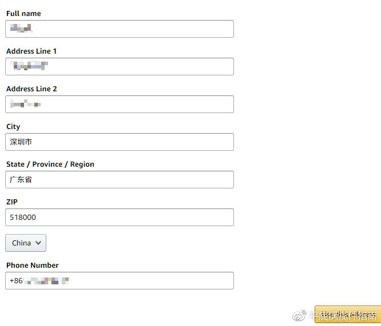Focus the State / Province / Region field

(120, 180)
